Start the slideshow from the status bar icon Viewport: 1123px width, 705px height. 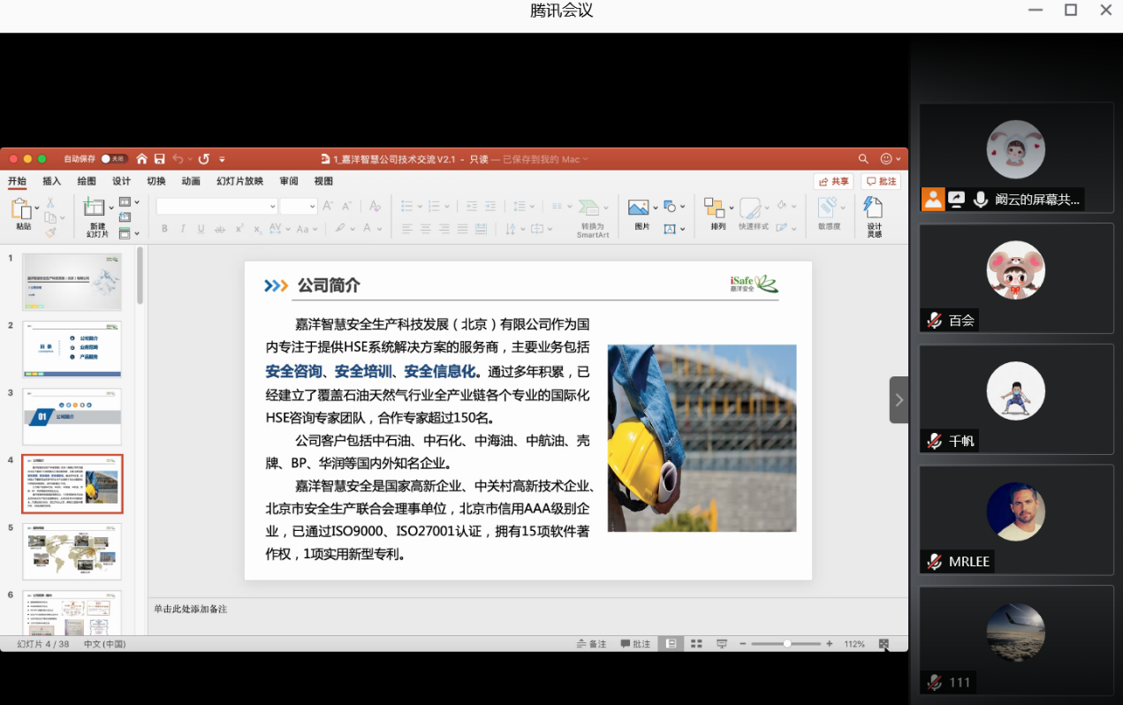pyautogui.click(x=722, y=643)
